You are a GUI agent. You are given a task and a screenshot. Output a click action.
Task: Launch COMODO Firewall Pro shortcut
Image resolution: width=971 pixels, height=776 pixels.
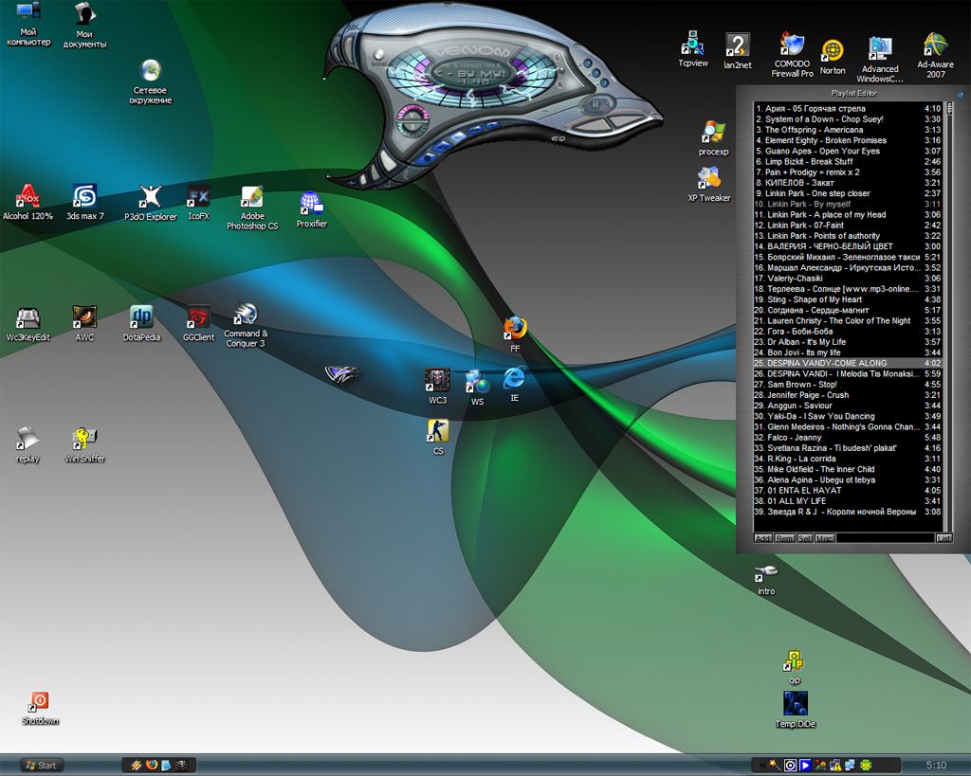[792, 45]
